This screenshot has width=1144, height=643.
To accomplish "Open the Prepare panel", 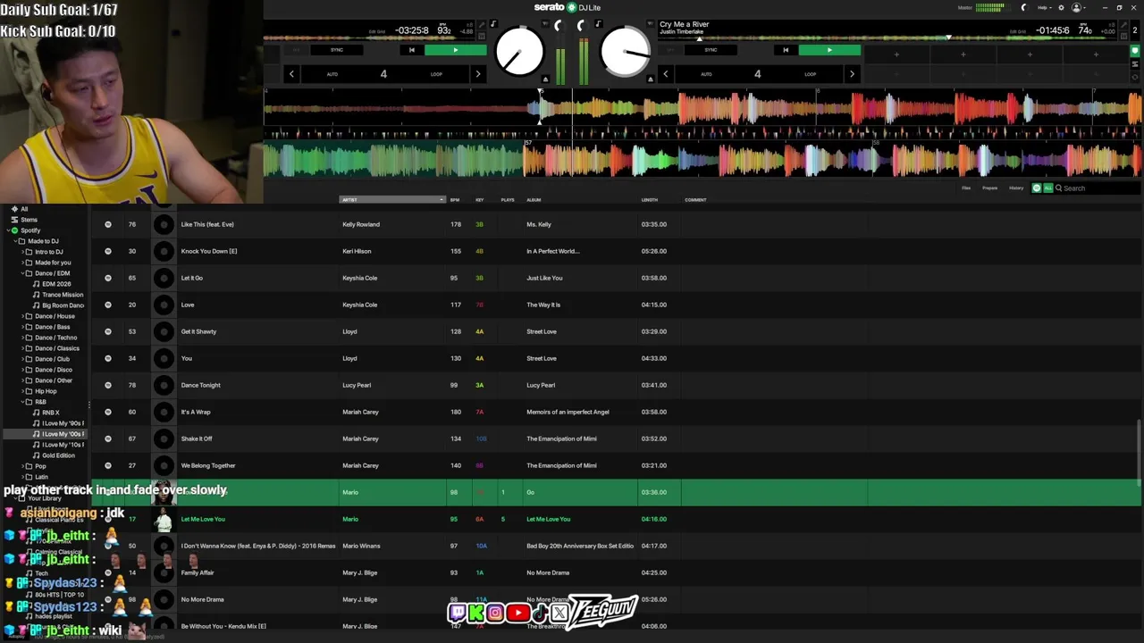I will (990, 188).
